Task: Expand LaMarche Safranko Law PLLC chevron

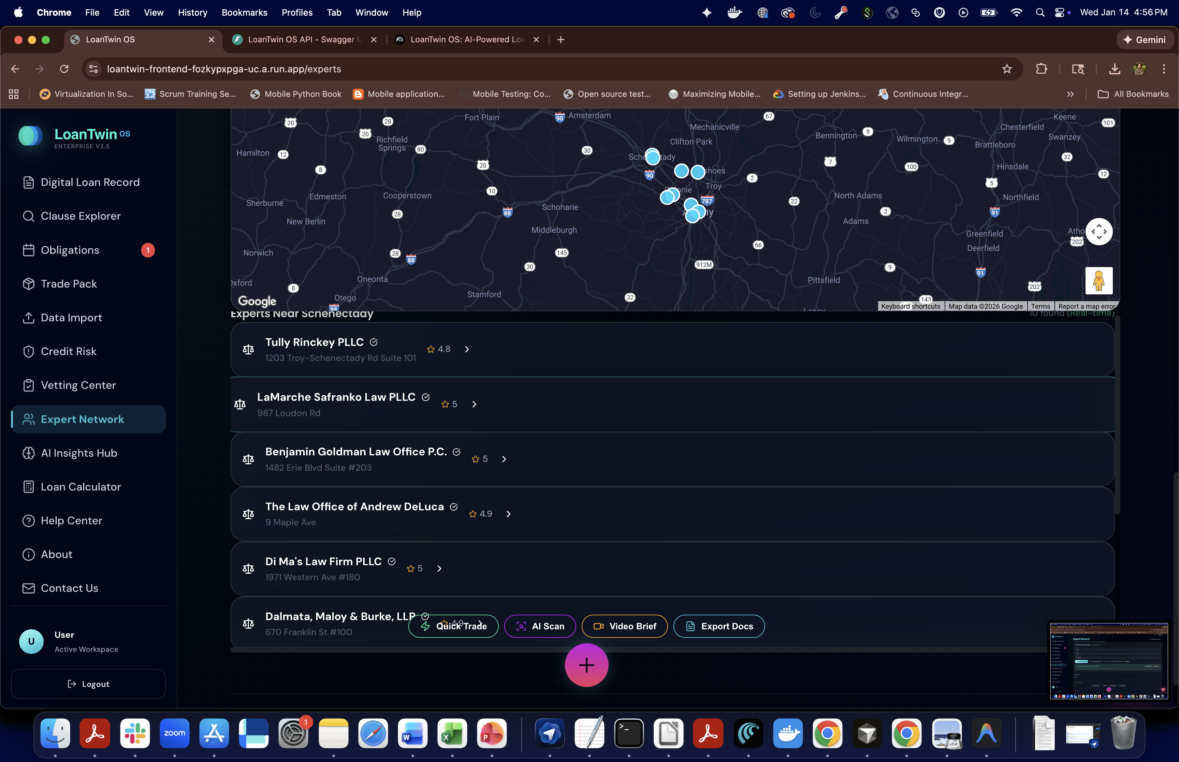Action: (474, 404)
